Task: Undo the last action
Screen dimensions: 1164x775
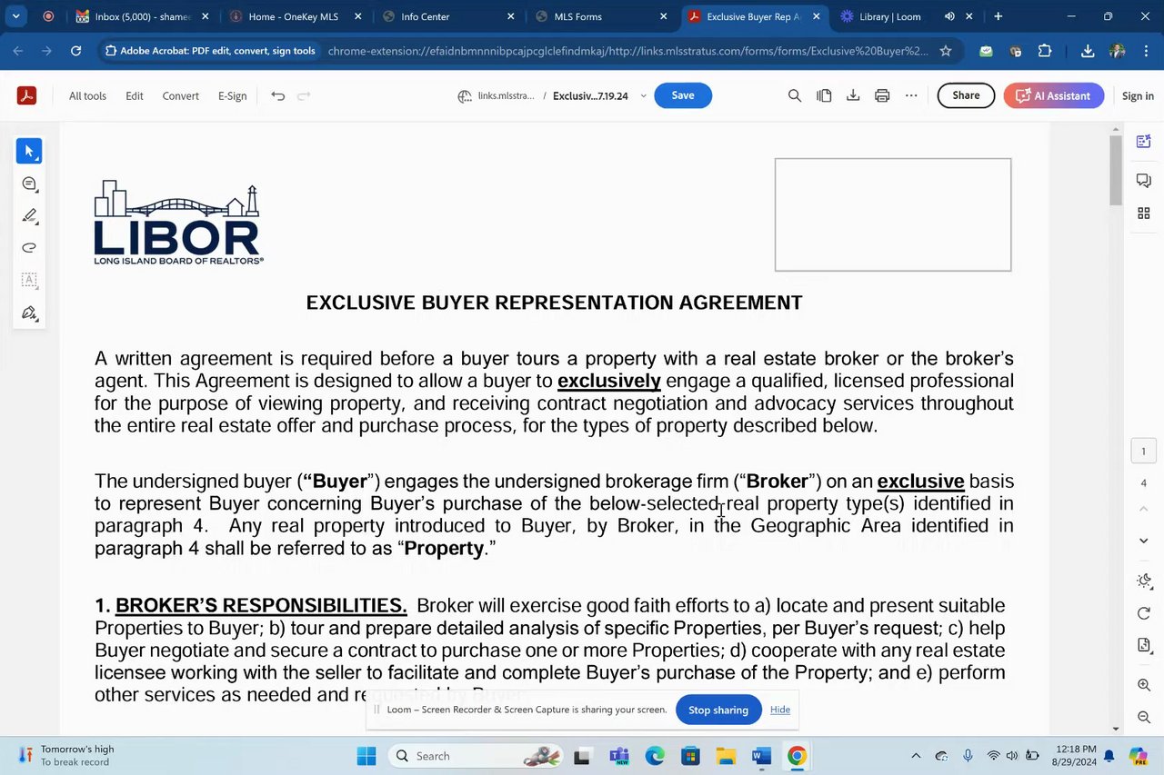Action: (278, 95)
